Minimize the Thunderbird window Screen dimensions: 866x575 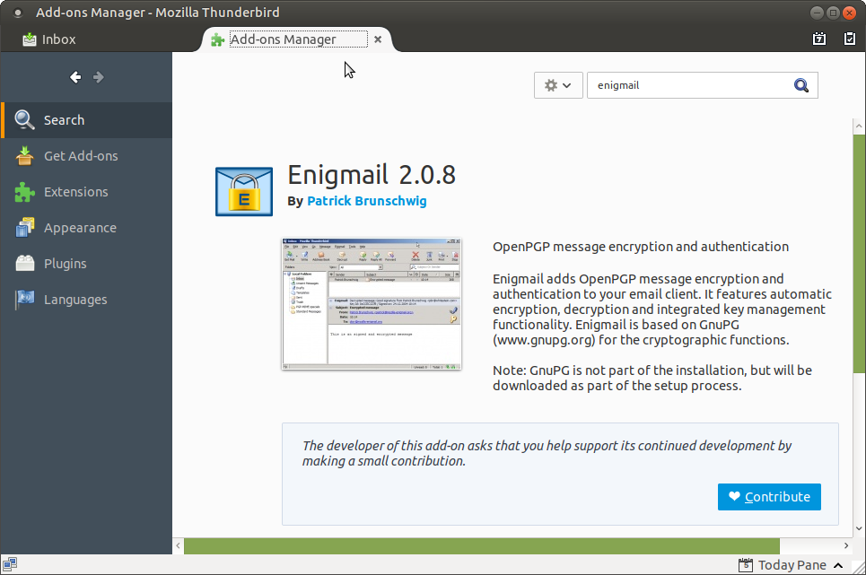pos(817,13)
